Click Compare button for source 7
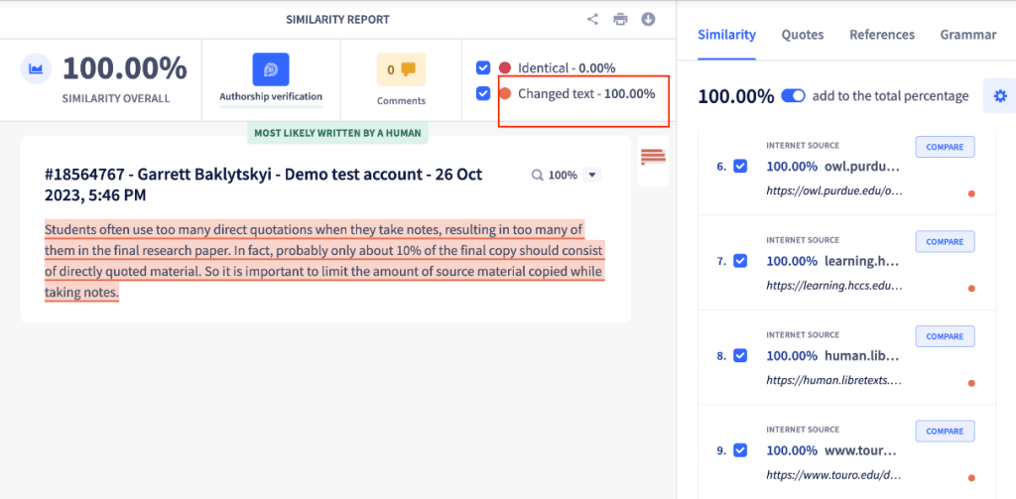Image resolution: width=1016 pixels, height=499 pixels. (944, 242)
